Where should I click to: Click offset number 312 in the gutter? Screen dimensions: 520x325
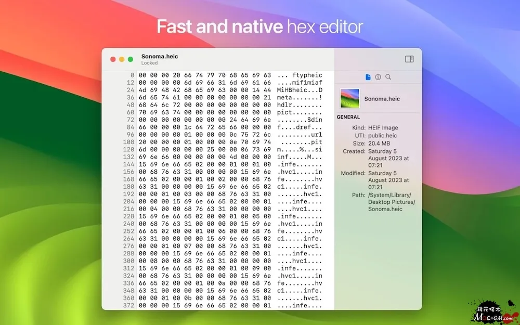(128, 268)
